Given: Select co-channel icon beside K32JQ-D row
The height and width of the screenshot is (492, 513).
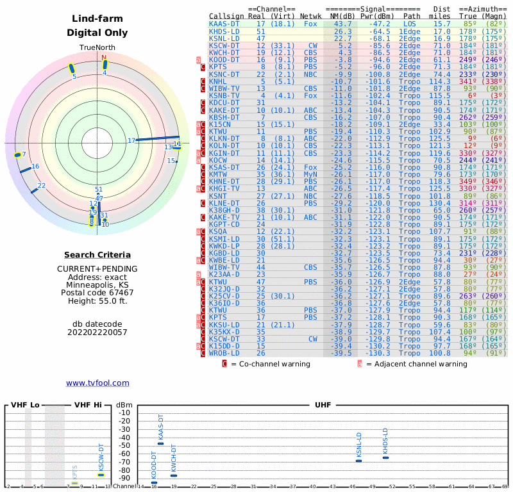Looking at the screenshot, I should click(203, 289).
